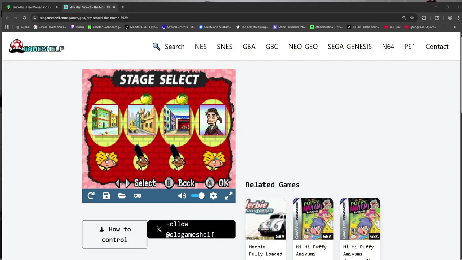Adjust the emulator volume slider
The width and height of the screenshot is (462, 260).
[198, 196]
